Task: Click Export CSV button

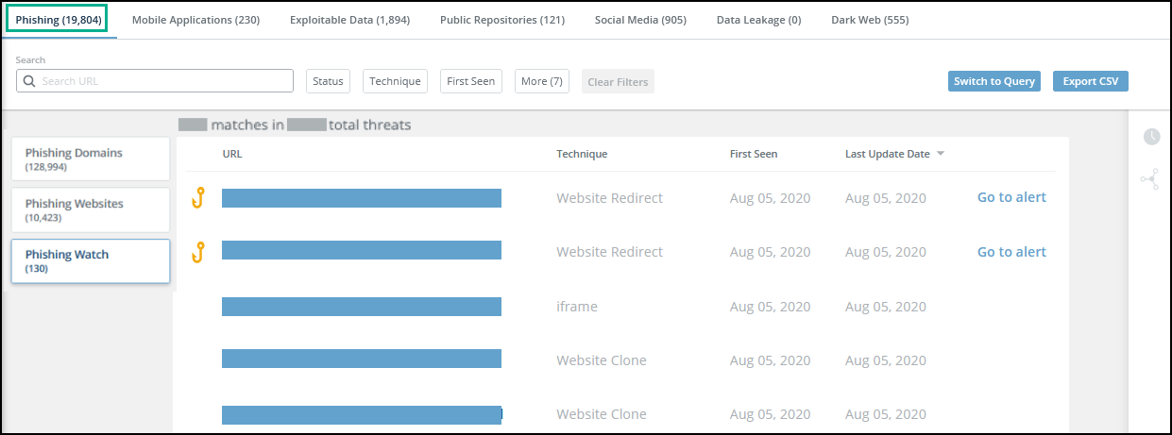Action: 1090,81
